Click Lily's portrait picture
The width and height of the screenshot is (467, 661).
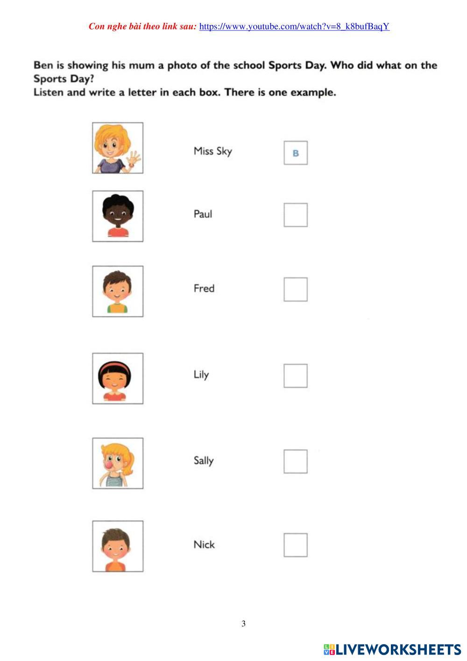118,378
